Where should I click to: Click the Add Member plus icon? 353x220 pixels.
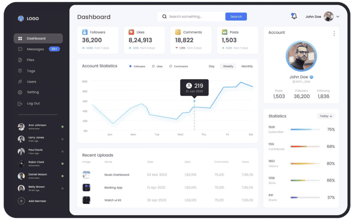coord(21,201)
